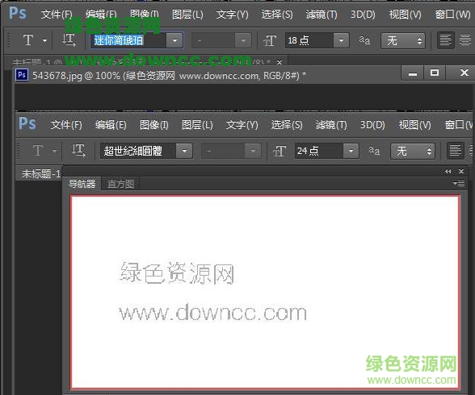Open the inner 图像(I) menu
This screenshot has width=475, height=395.
click(x=153, y=124)
